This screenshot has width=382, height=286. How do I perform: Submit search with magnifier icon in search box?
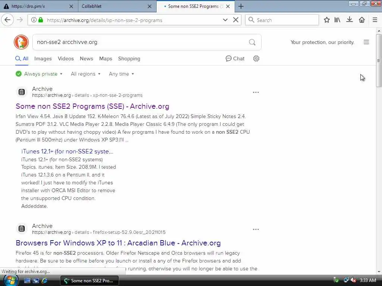[x=252, y=42]
